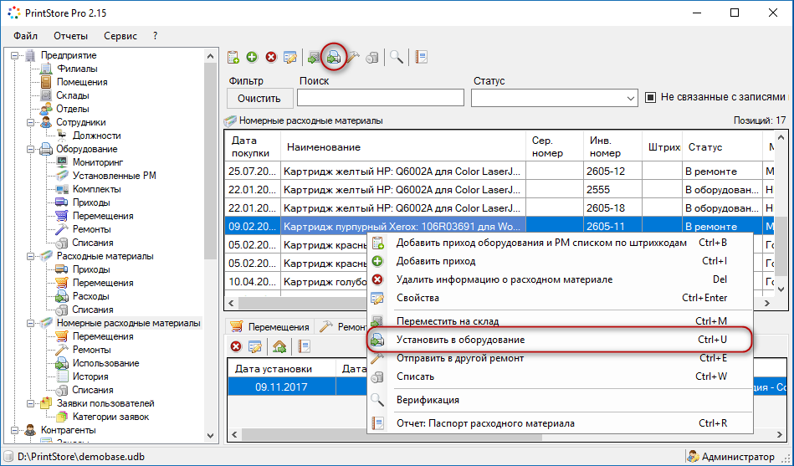Collapse the Расходные материалы tree node
Screen dimensions: 794x466
[32, 256]
